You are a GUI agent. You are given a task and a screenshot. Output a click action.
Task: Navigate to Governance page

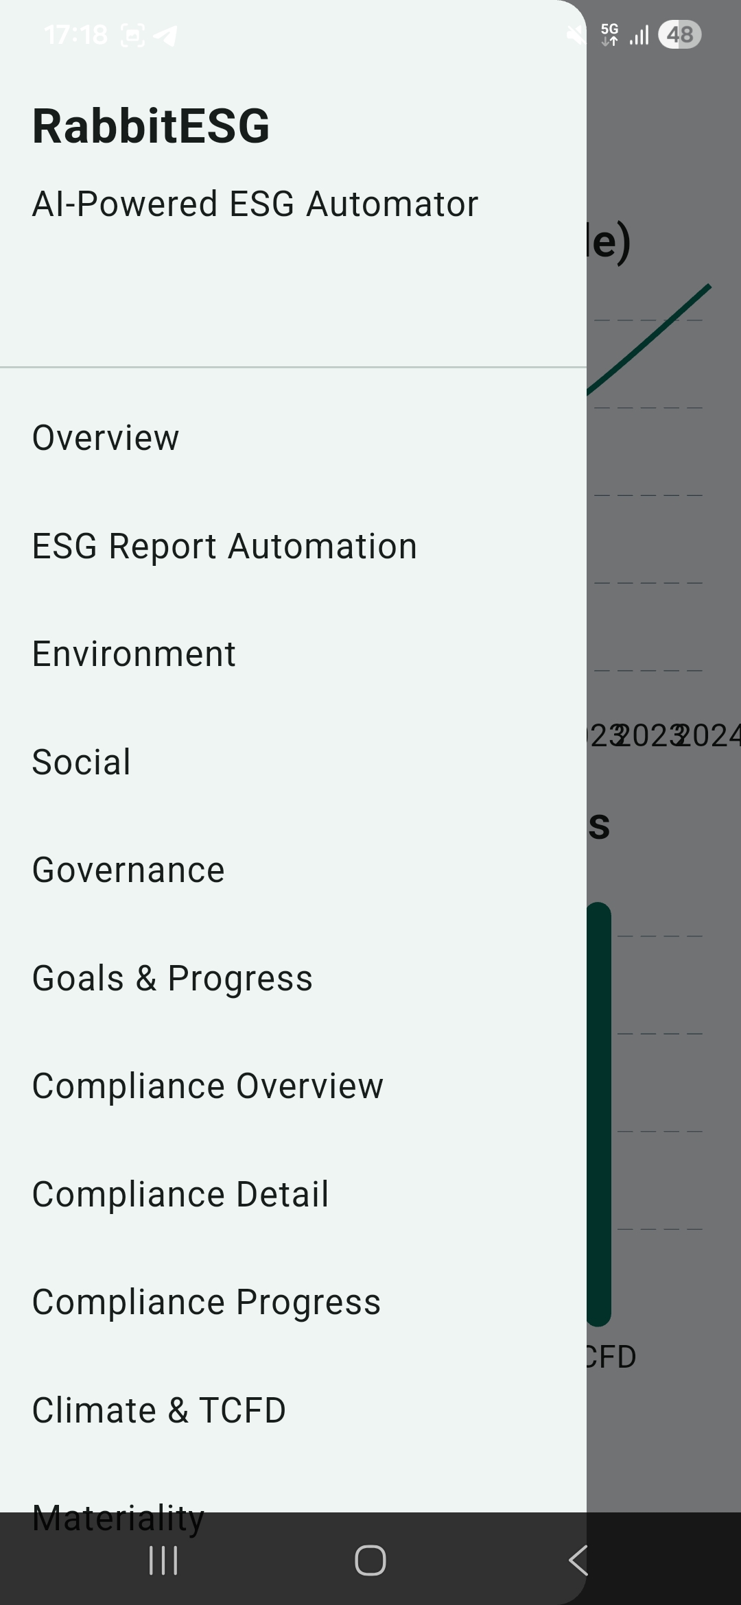coord(128,870)
